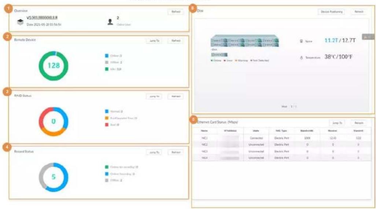Click the green Idle legend square in Remote Device

click(107, 69)
